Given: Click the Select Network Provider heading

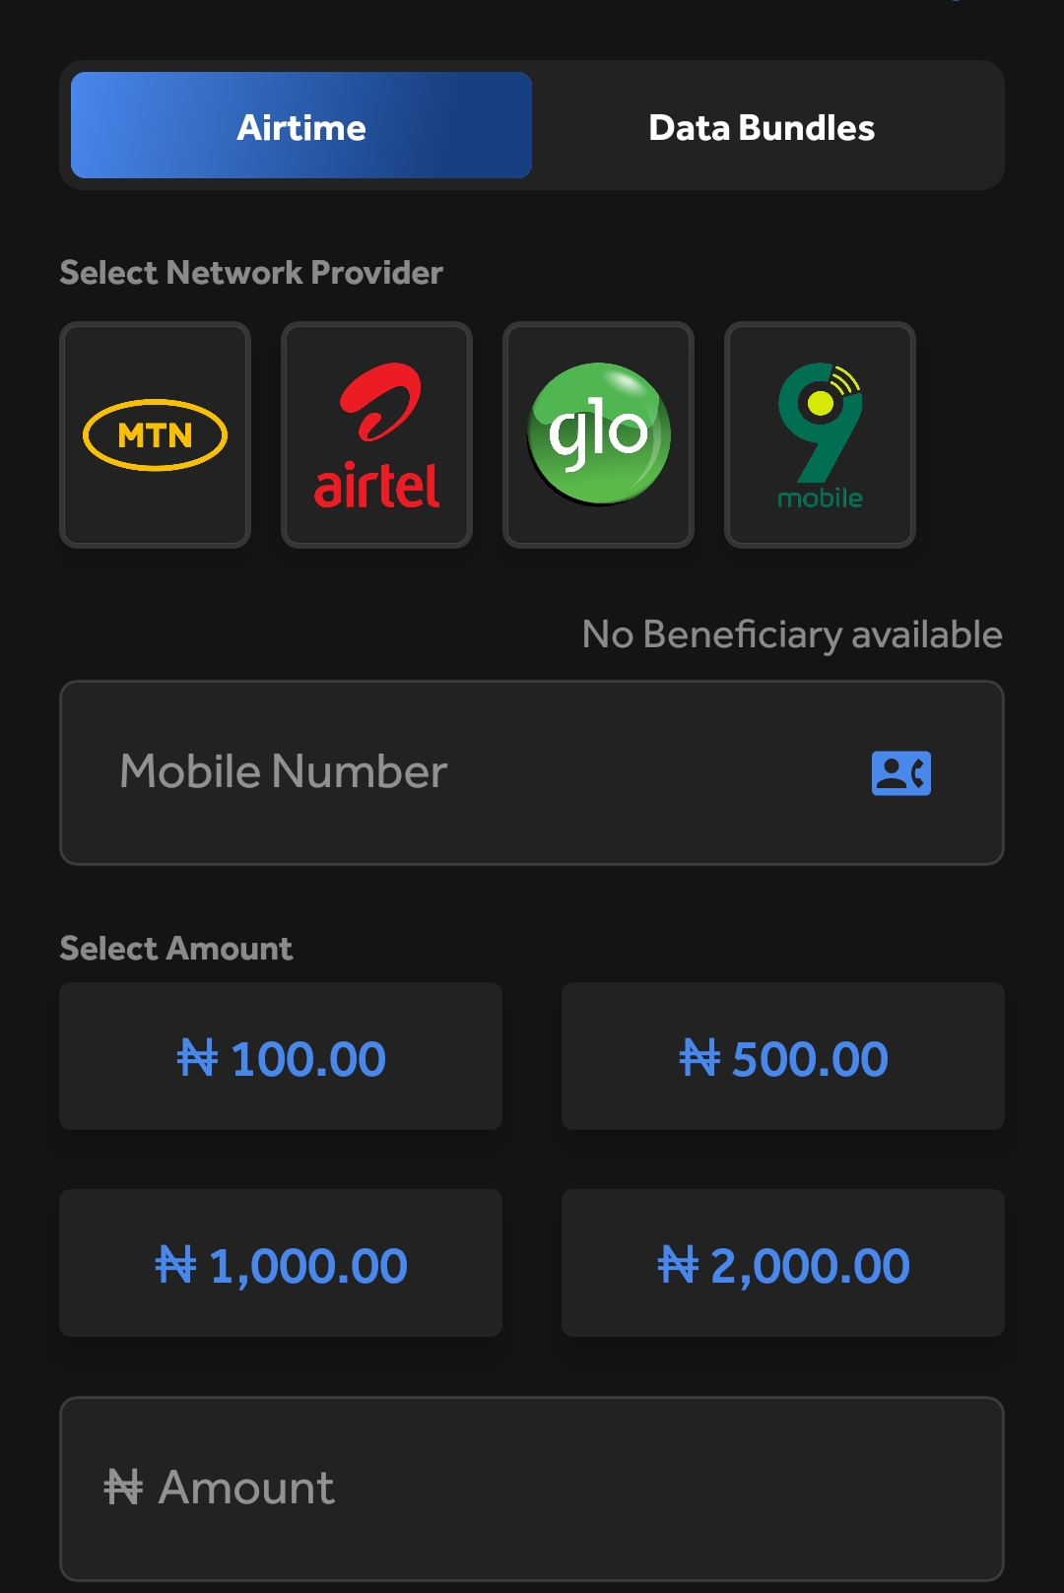Looking at the screenshot, I should 251,273.
